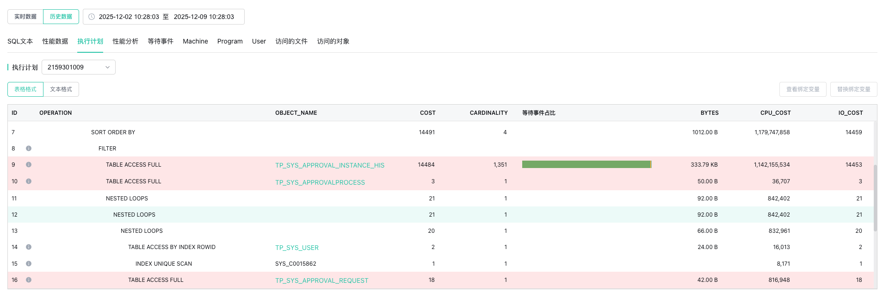Click CPU cost value 816,948
This screenshot has width=883, height=293.
(779, 280)
